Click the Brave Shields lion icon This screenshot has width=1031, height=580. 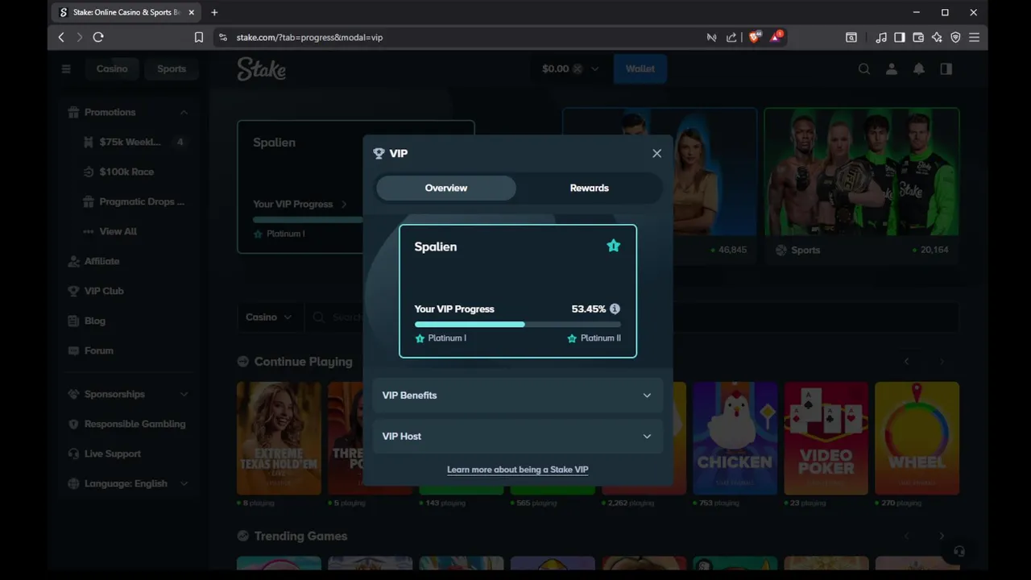tap(755, 37)
